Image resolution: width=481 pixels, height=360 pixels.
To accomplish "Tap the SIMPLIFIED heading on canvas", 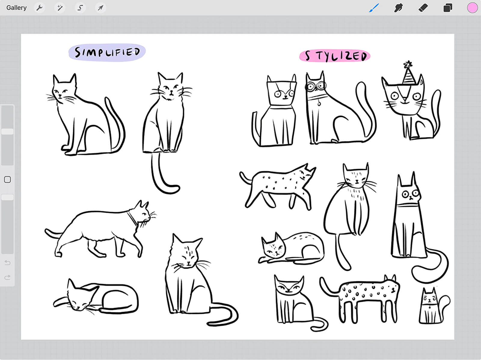I will click(x=107, y=52).
